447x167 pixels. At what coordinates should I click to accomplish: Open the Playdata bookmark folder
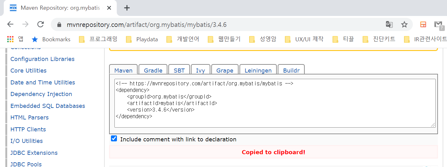click(142, 39)
